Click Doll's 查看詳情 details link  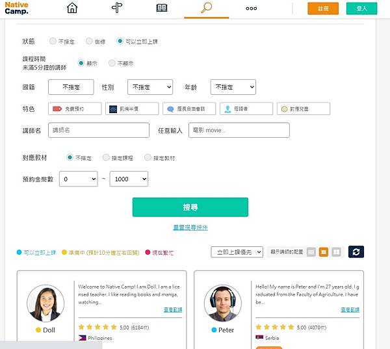coord(173,310)
